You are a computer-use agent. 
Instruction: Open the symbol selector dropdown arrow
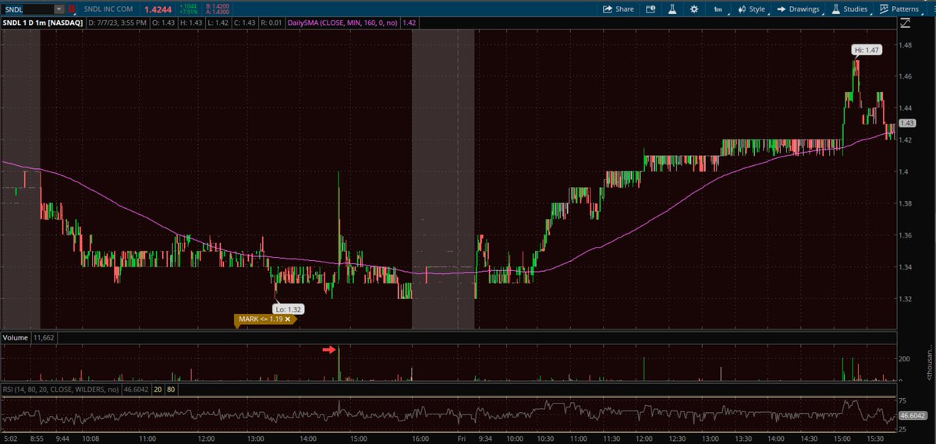click(x=59, y=9)
